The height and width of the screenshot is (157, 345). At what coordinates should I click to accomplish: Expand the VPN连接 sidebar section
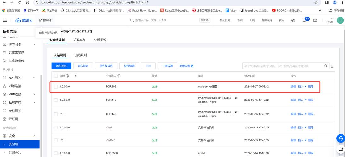coord(34,94)
